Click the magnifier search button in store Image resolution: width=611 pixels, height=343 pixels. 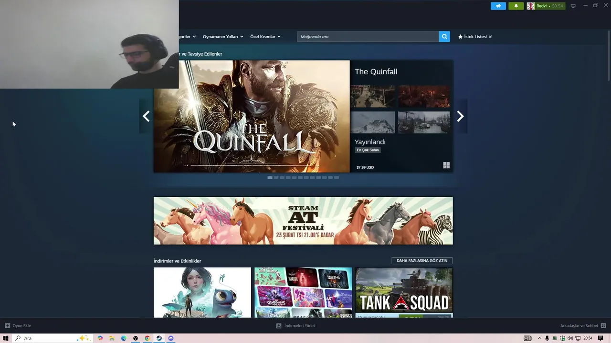(444, 37)
